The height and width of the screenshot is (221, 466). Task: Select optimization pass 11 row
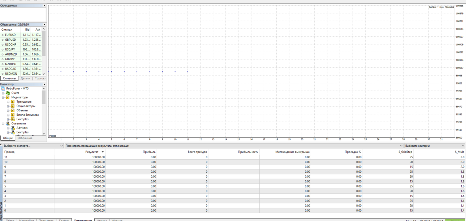pyautogui.click(x=234, y=157)
